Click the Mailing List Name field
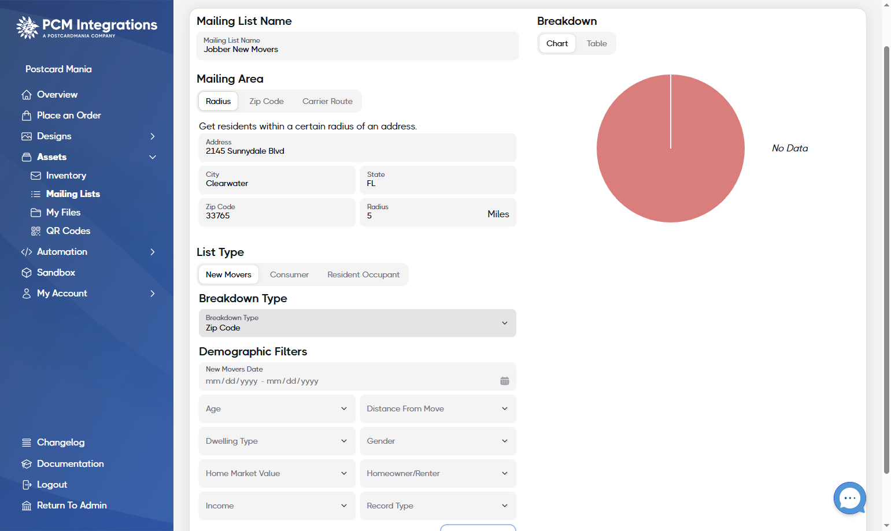The height and width of the screenshot is (531, 891). tap(357, 46)
